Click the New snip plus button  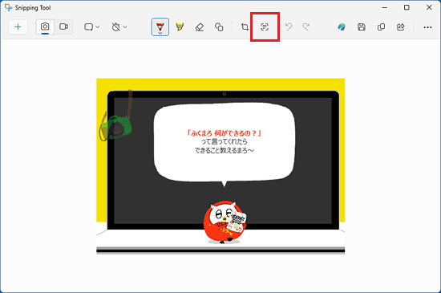(18, 27)
